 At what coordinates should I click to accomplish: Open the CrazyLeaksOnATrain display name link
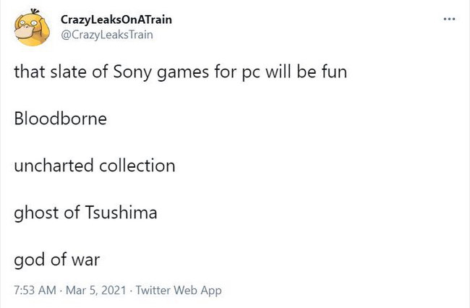(116, 20)
